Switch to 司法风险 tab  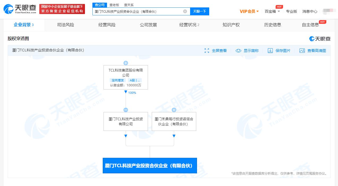pyautogui.click(x=66, y=25)
